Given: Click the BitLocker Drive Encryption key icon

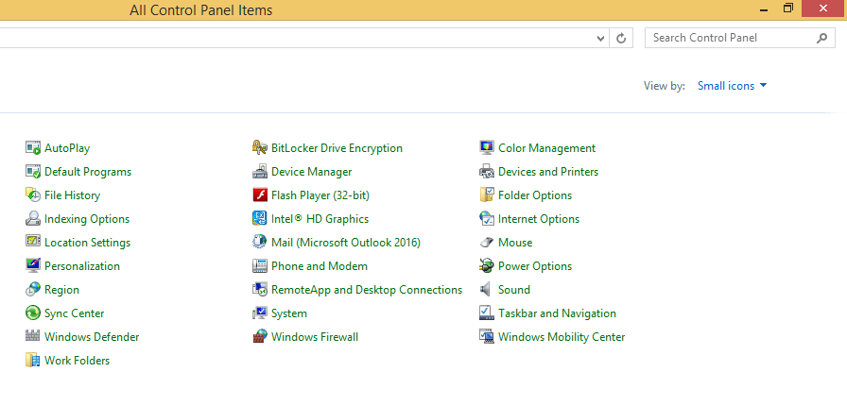Looking at the screenshot, I should point(260,148).
